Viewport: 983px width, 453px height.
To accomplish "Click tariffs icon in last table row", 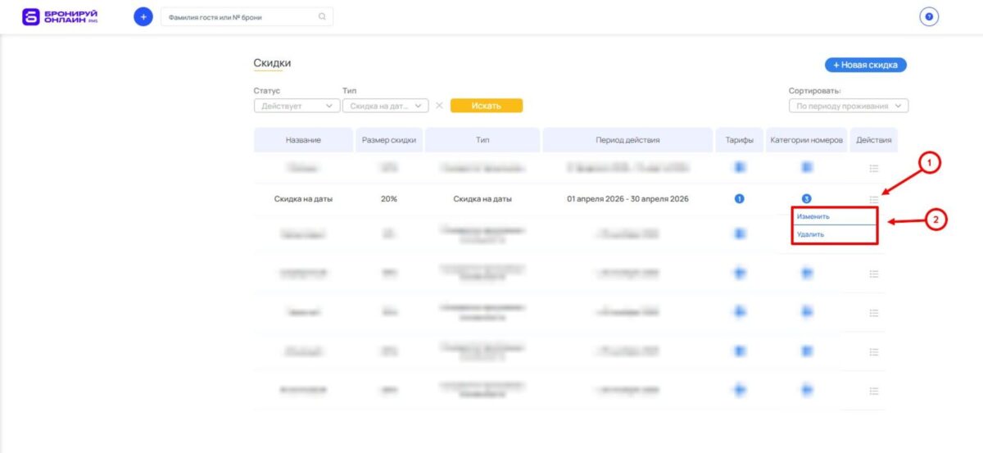I will coord(740,390).
